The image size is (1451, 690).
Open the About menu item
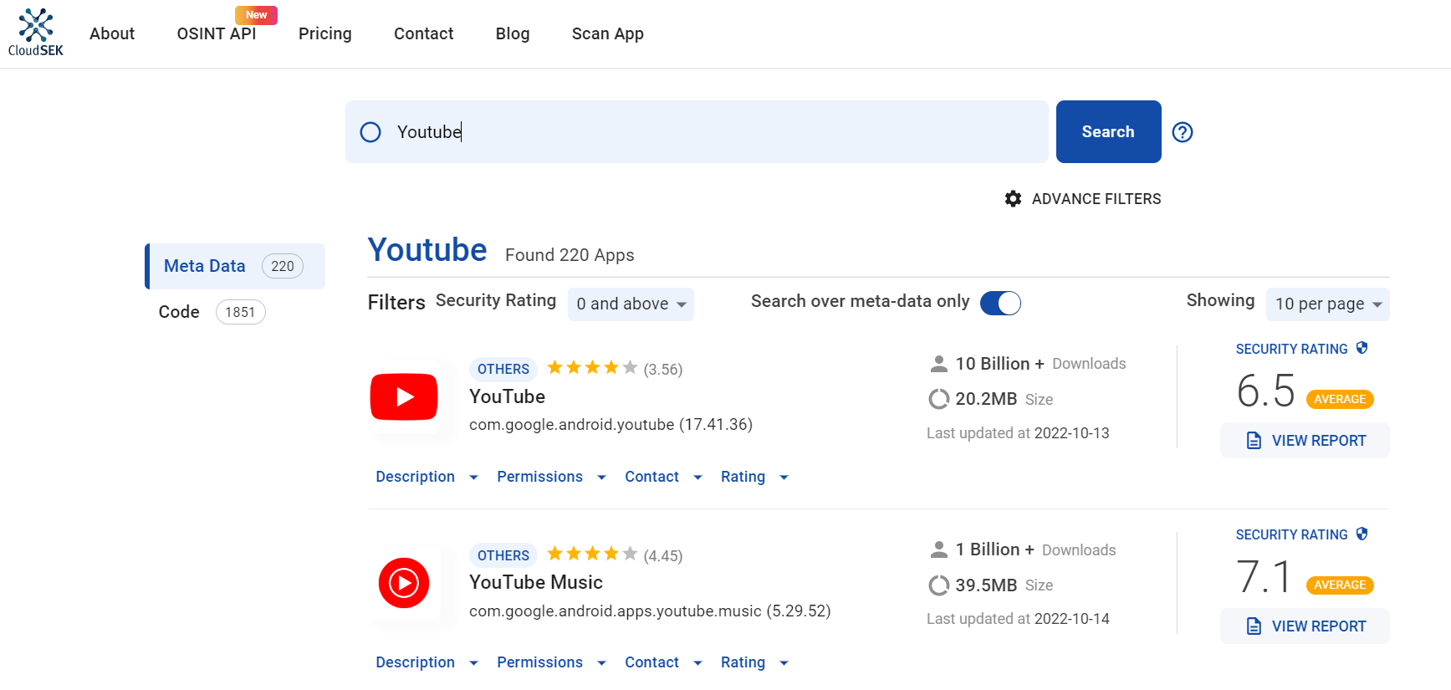[112, 33]
